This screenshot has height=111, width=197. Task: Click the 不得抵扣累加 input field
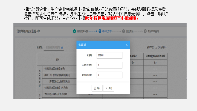coord(109,65)
